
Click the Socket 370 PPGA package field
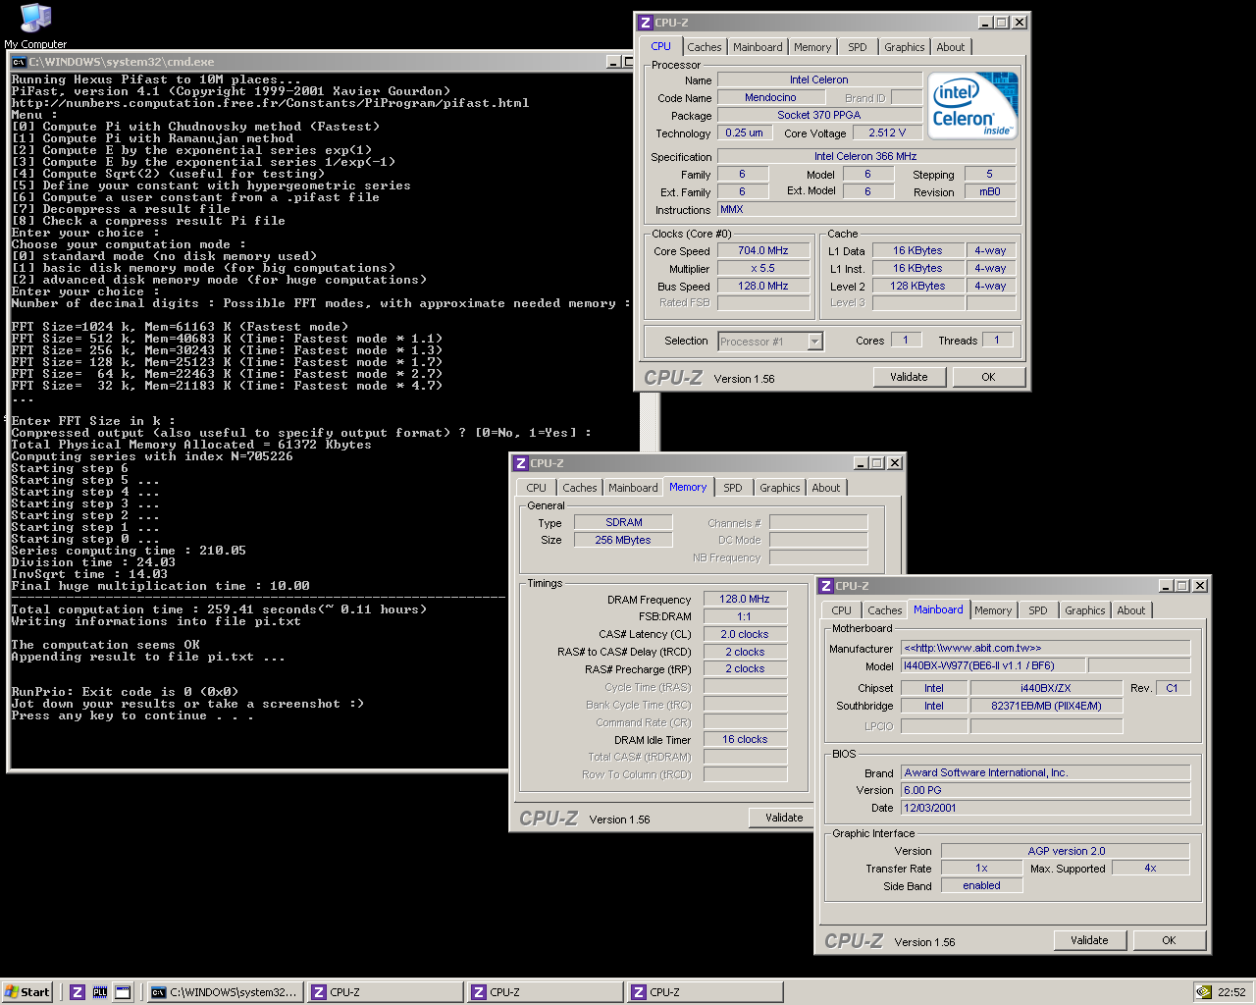pos(819,116)
